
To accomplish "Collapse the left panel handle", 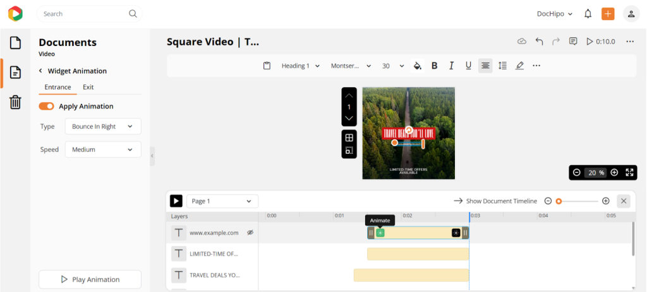I will (152, 156).
